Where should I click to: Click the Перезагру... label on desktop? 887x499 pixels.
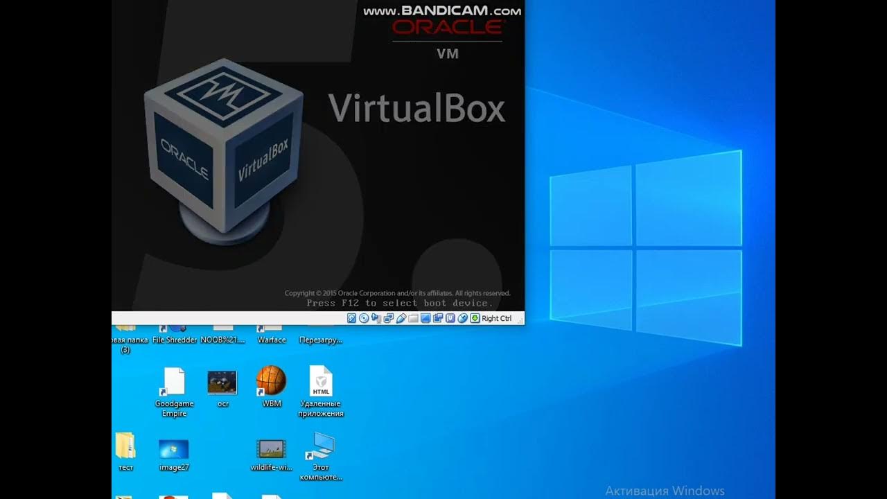click(321, 340)
